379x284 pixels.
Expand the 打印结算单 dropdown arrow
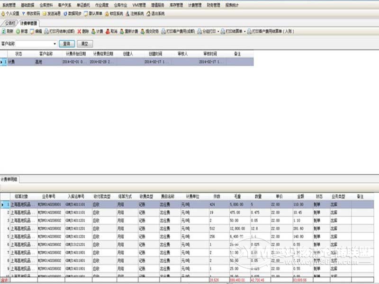(244, 32)
